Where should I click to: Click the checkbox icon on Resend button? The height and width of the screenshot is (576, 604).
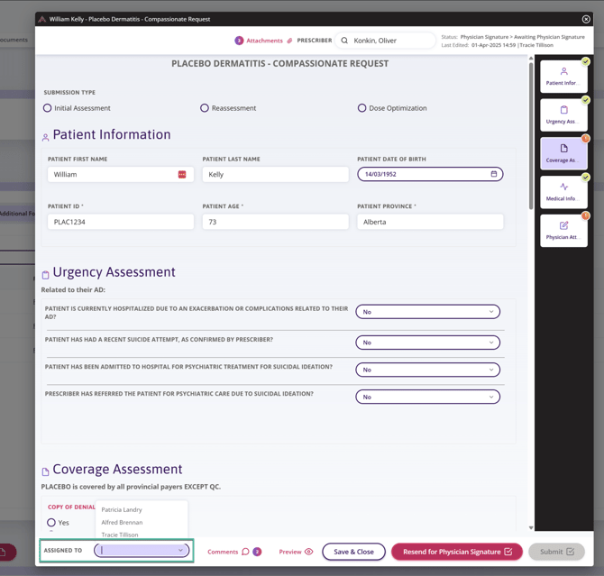click(x=508, y=552)
